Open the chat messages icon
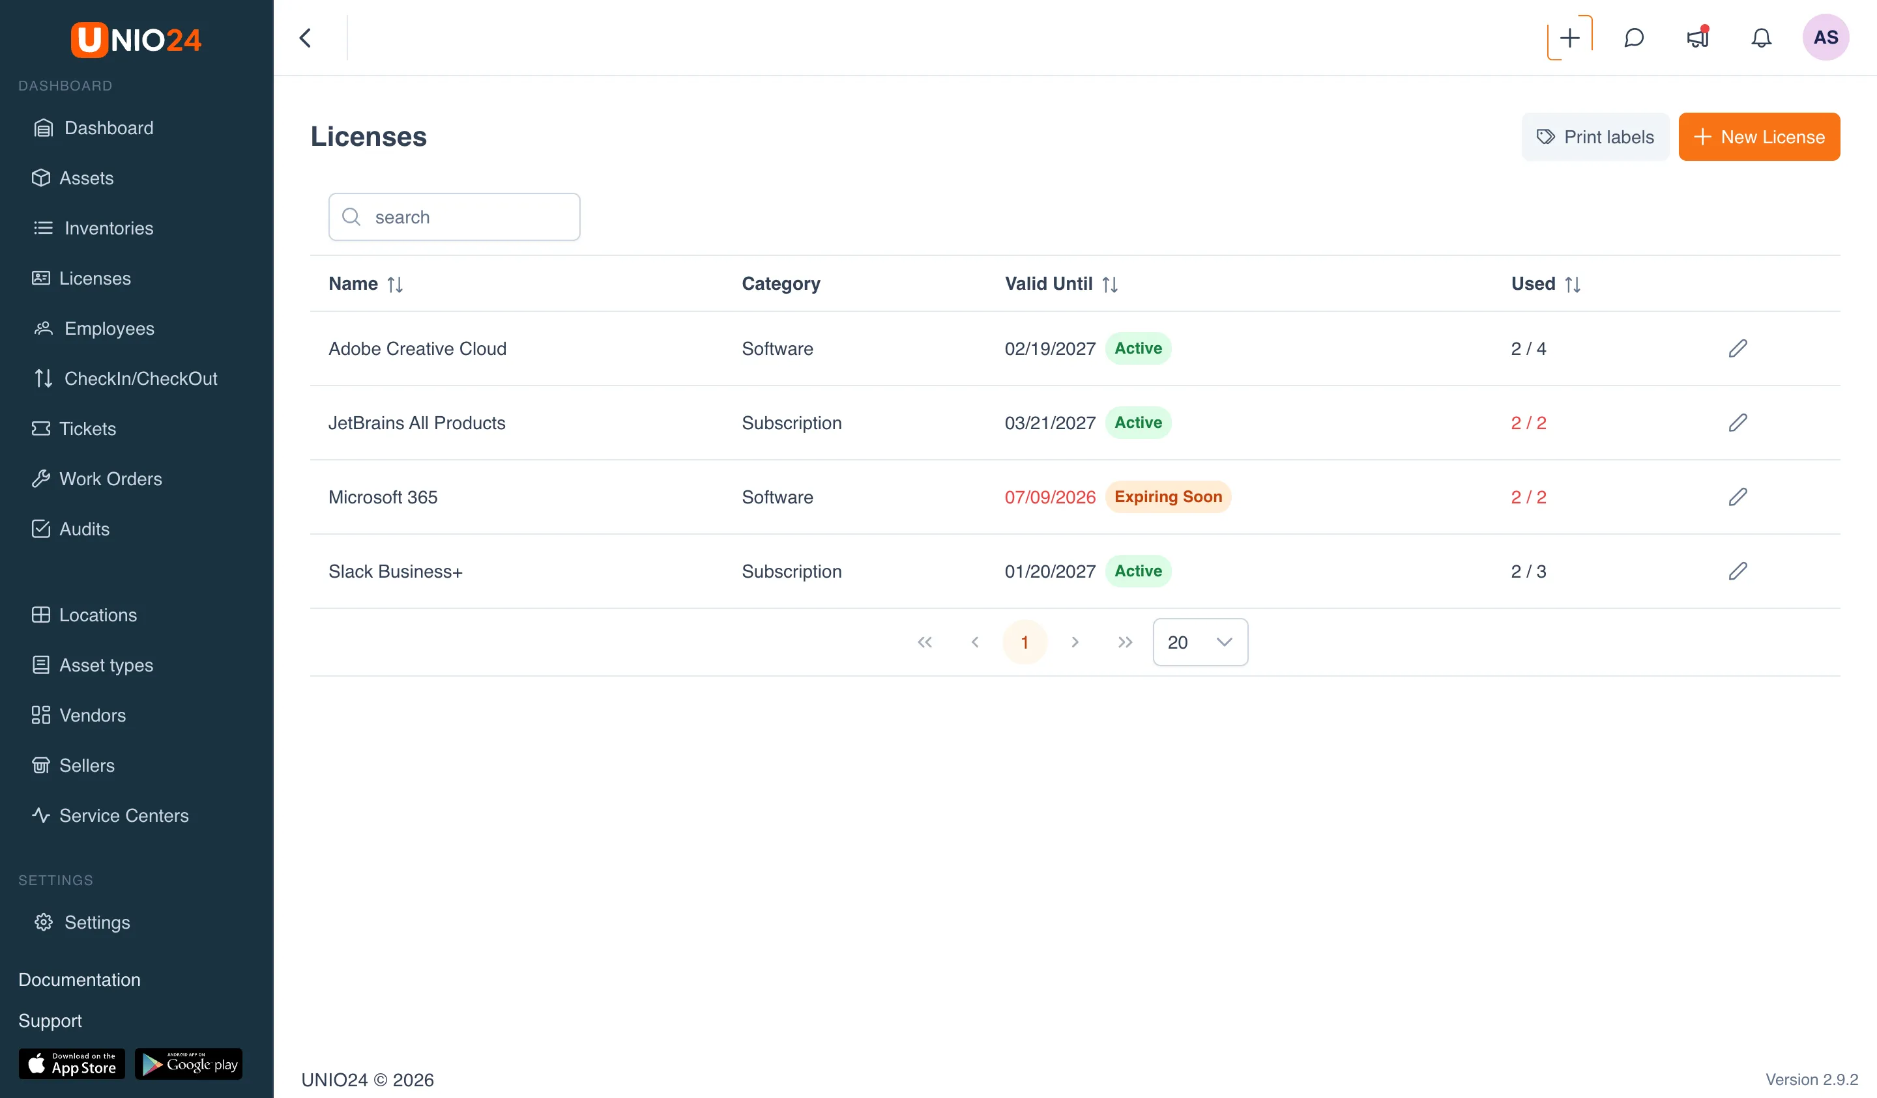The height and width of the screenshot is (1098, 1877). point(1633,38)
